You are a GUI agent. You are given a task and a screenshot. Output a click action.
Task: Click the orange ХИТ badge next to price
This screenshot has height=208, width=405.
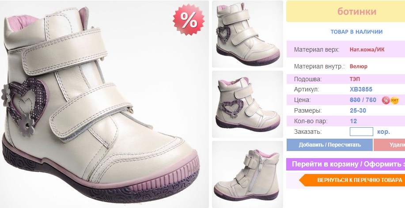point(394,100)
